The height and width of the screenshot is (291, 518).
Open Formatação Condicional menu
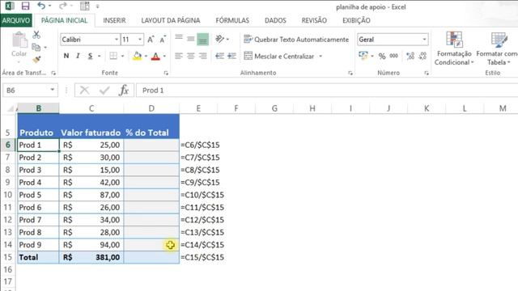(454, 48)
